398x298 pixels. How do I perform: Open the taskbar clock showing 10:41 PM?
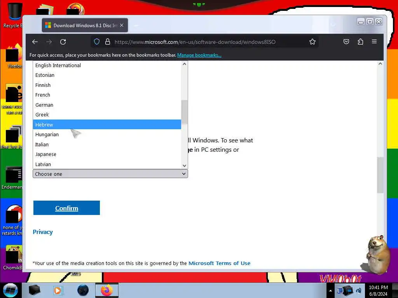tap(378, 291)
